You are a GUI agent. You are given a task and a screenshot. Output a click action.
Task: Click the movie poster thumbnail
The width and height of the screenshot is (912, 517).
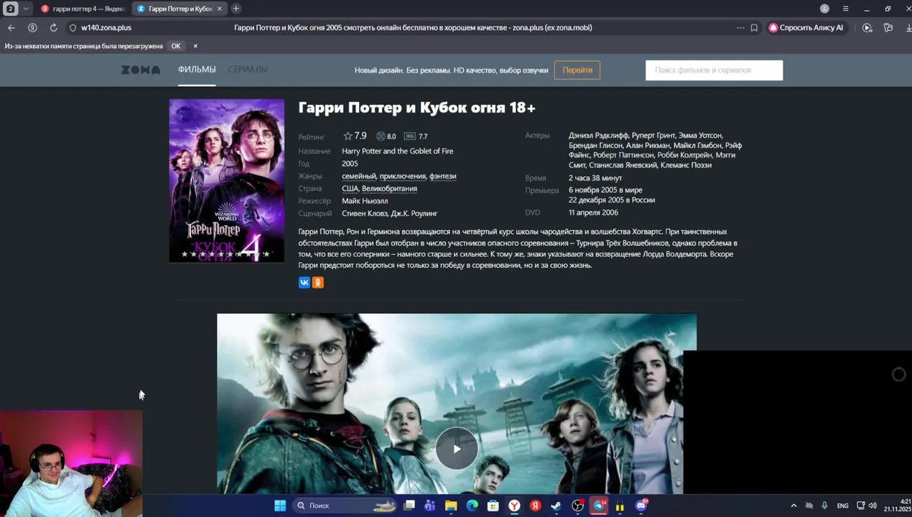[x=226, y=180]
